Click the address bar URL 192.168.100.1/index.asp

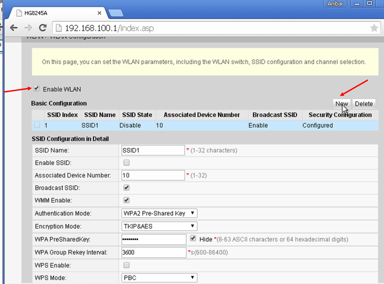click(109, 28)
